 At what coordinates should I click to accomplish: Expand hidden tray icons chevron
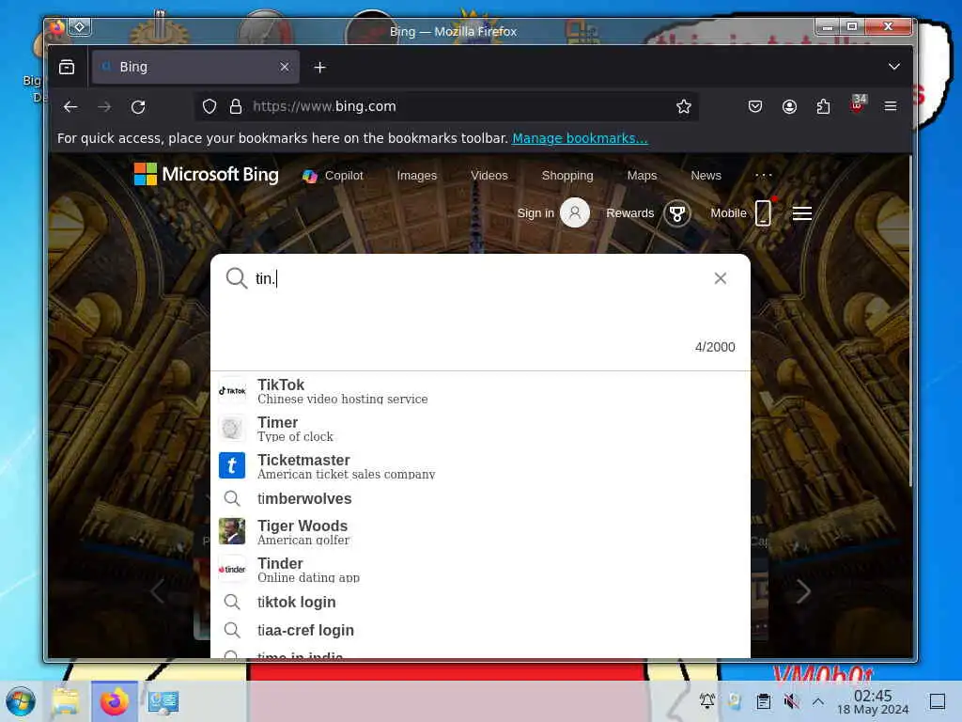coord(818,701)
